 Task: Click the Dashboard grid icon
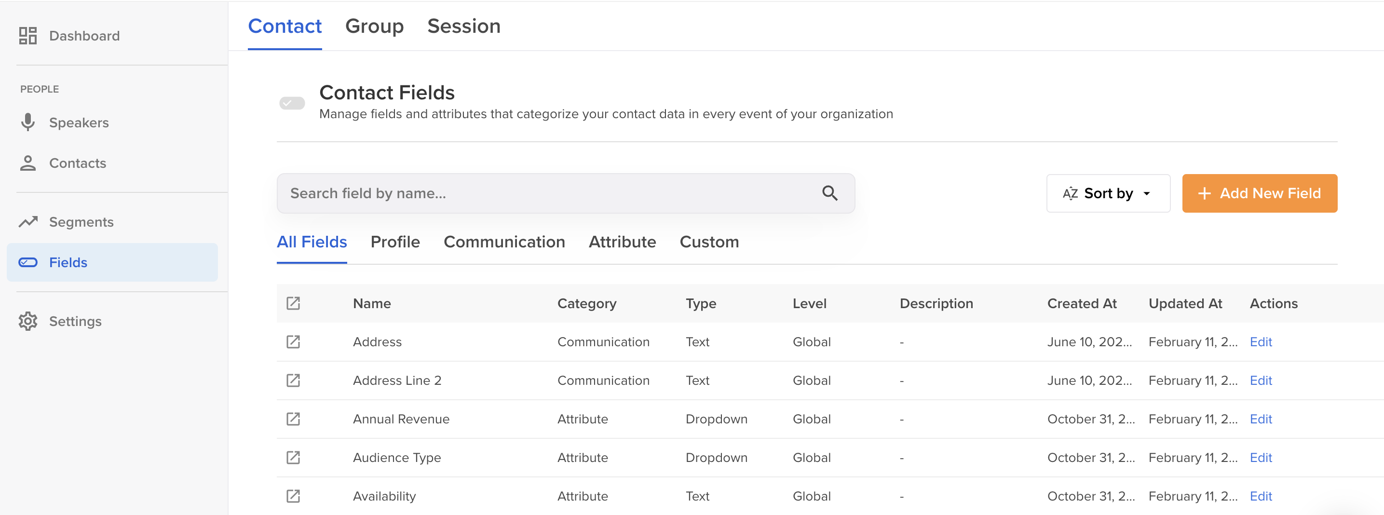pos(28,36)
